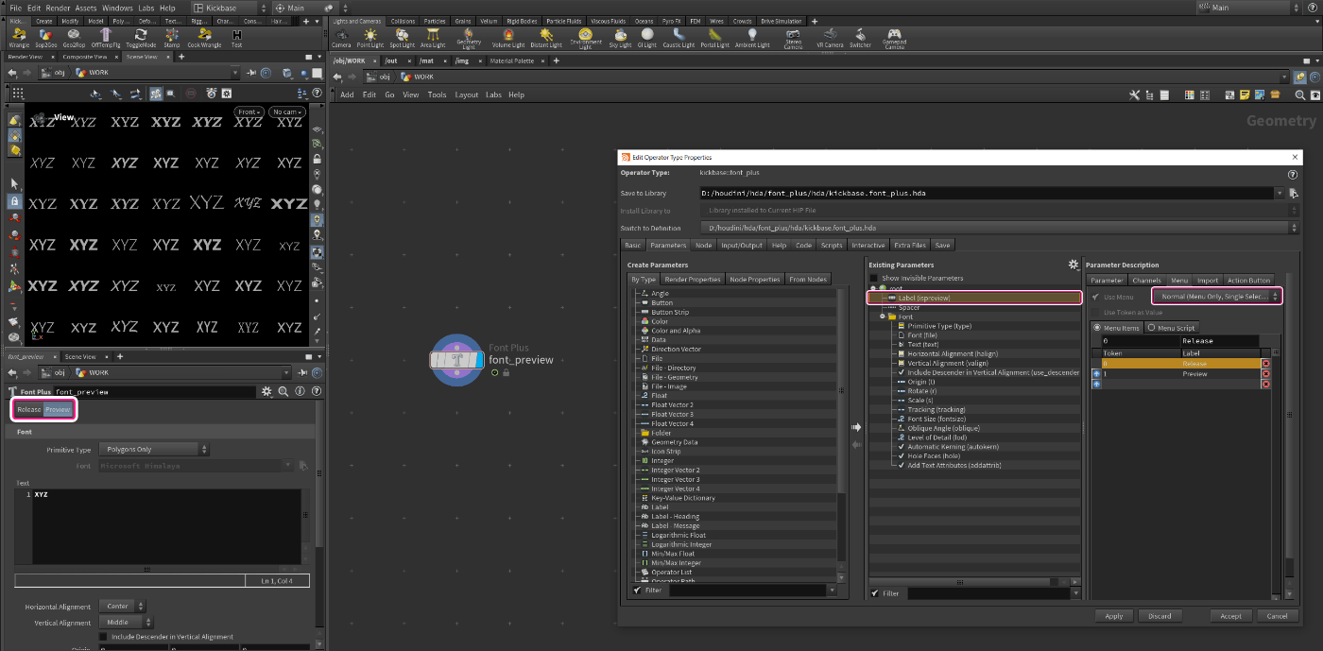The image size is (1323, 651).
Task: Add a Geometry Light from the shelf
Action: point(469,38)
